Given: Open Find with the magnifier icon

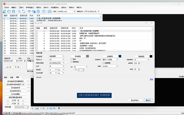Looking at the screenshot, I should pyautogui.click(x=20, y=11).
